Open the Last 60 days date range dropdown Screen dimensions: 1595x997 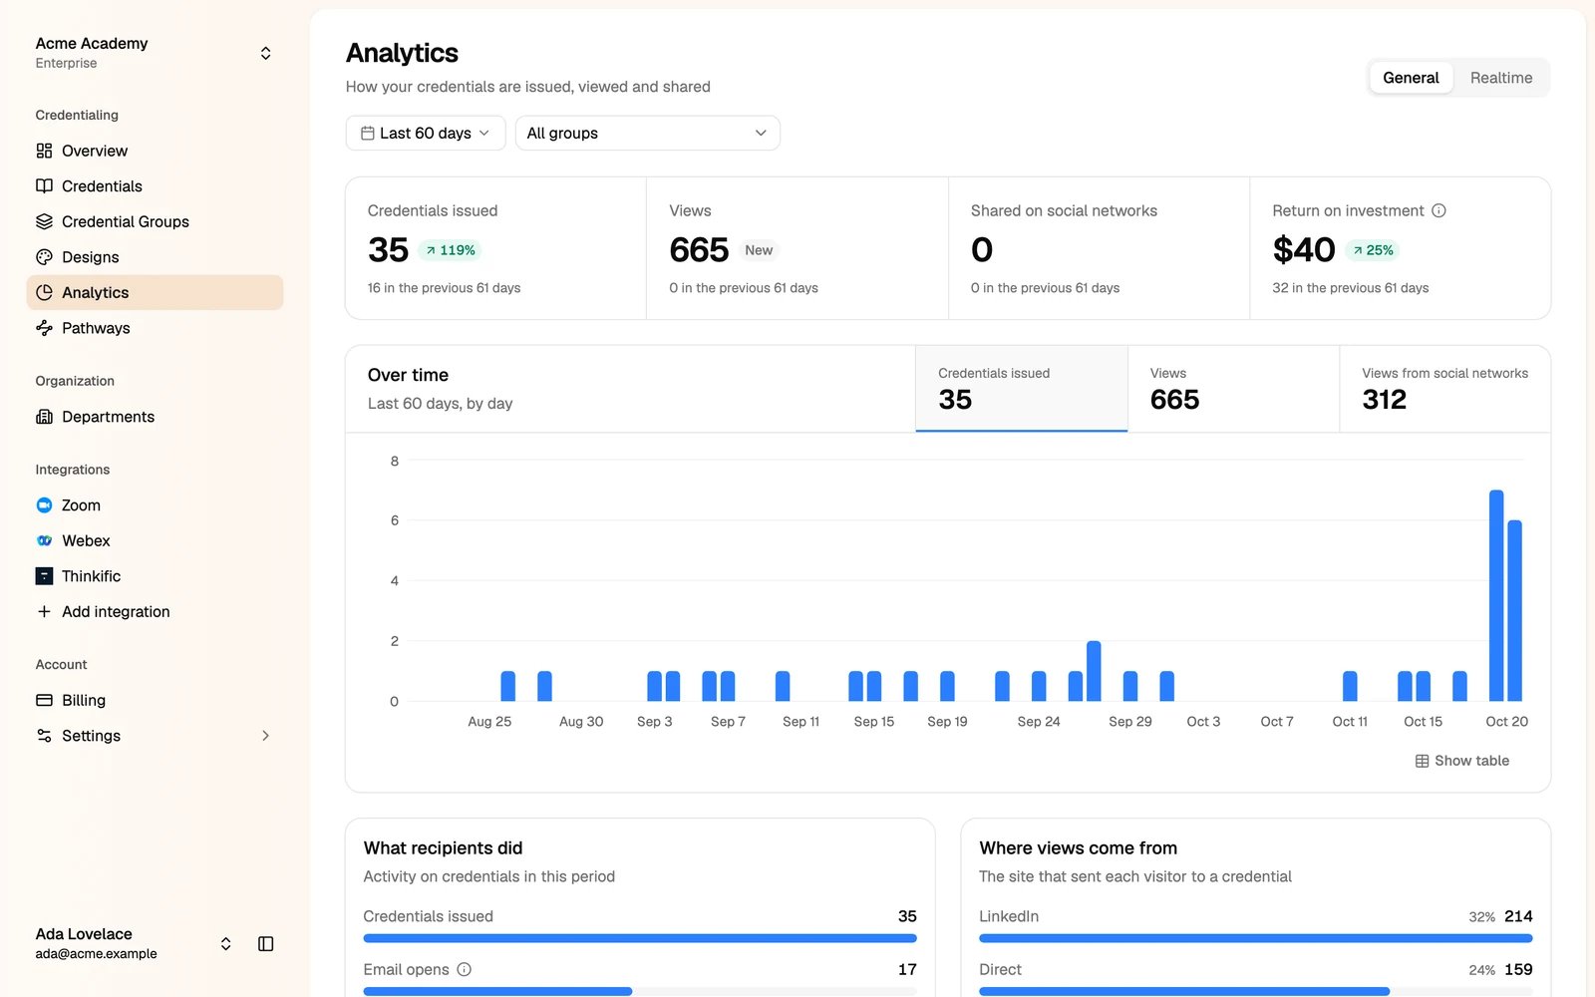(426, 134)
